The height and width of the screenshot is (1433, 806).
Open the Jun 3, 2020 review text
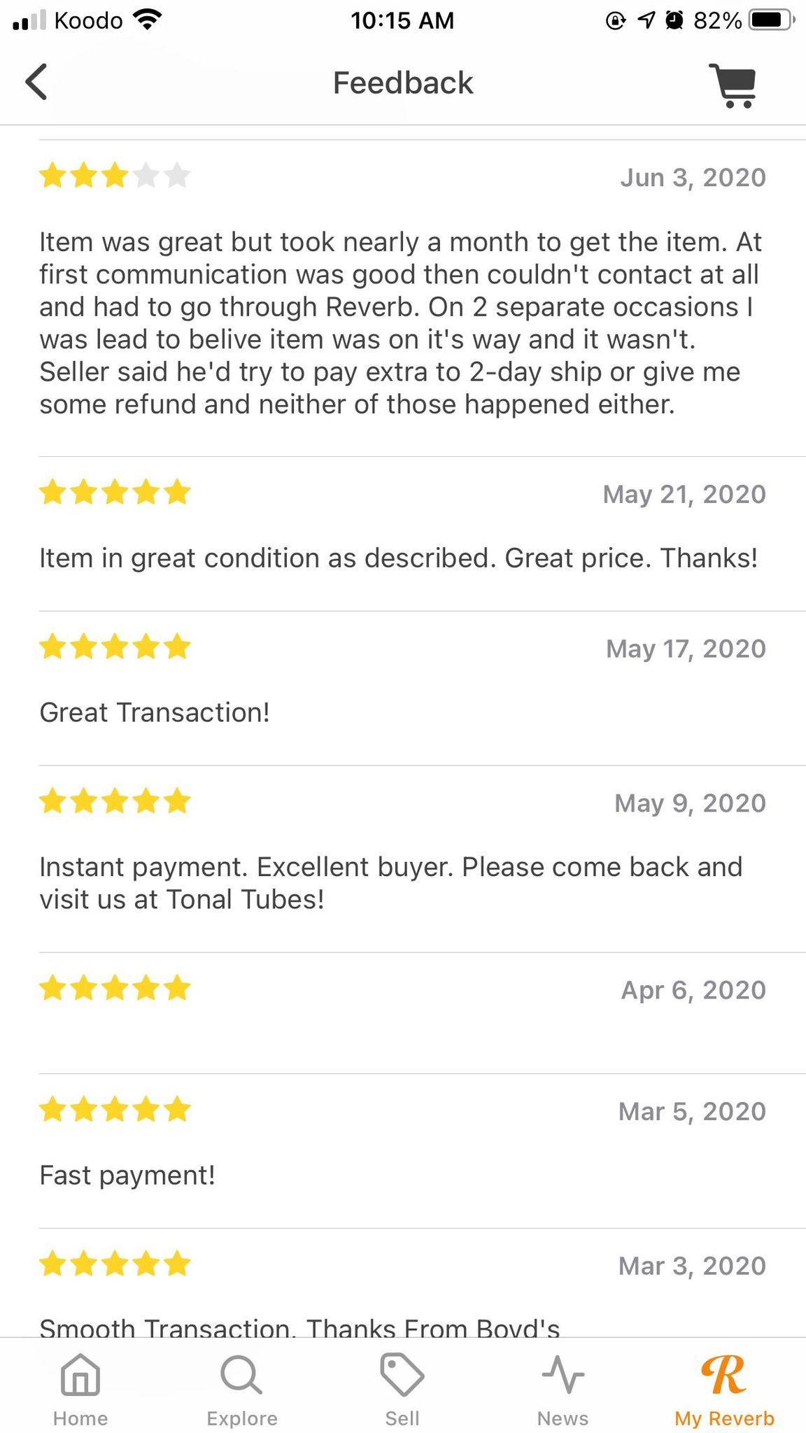point(400,323)
